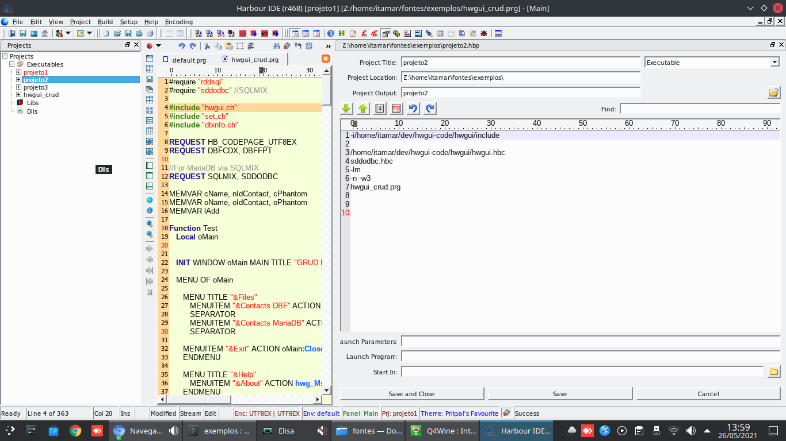Click the Help question mark toolbar icon
This screenshot has width=786, height=441.
[x=331, y=33]
